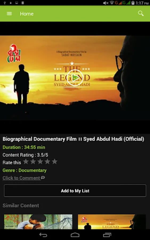Open the first similar content thumbnail
This screenshot has width=150, height=240.
coord(38,222)
